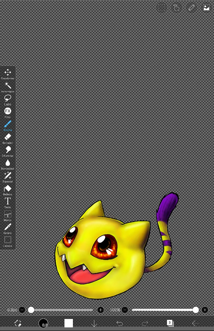Open the ruler tool icon

pos(191,8)
